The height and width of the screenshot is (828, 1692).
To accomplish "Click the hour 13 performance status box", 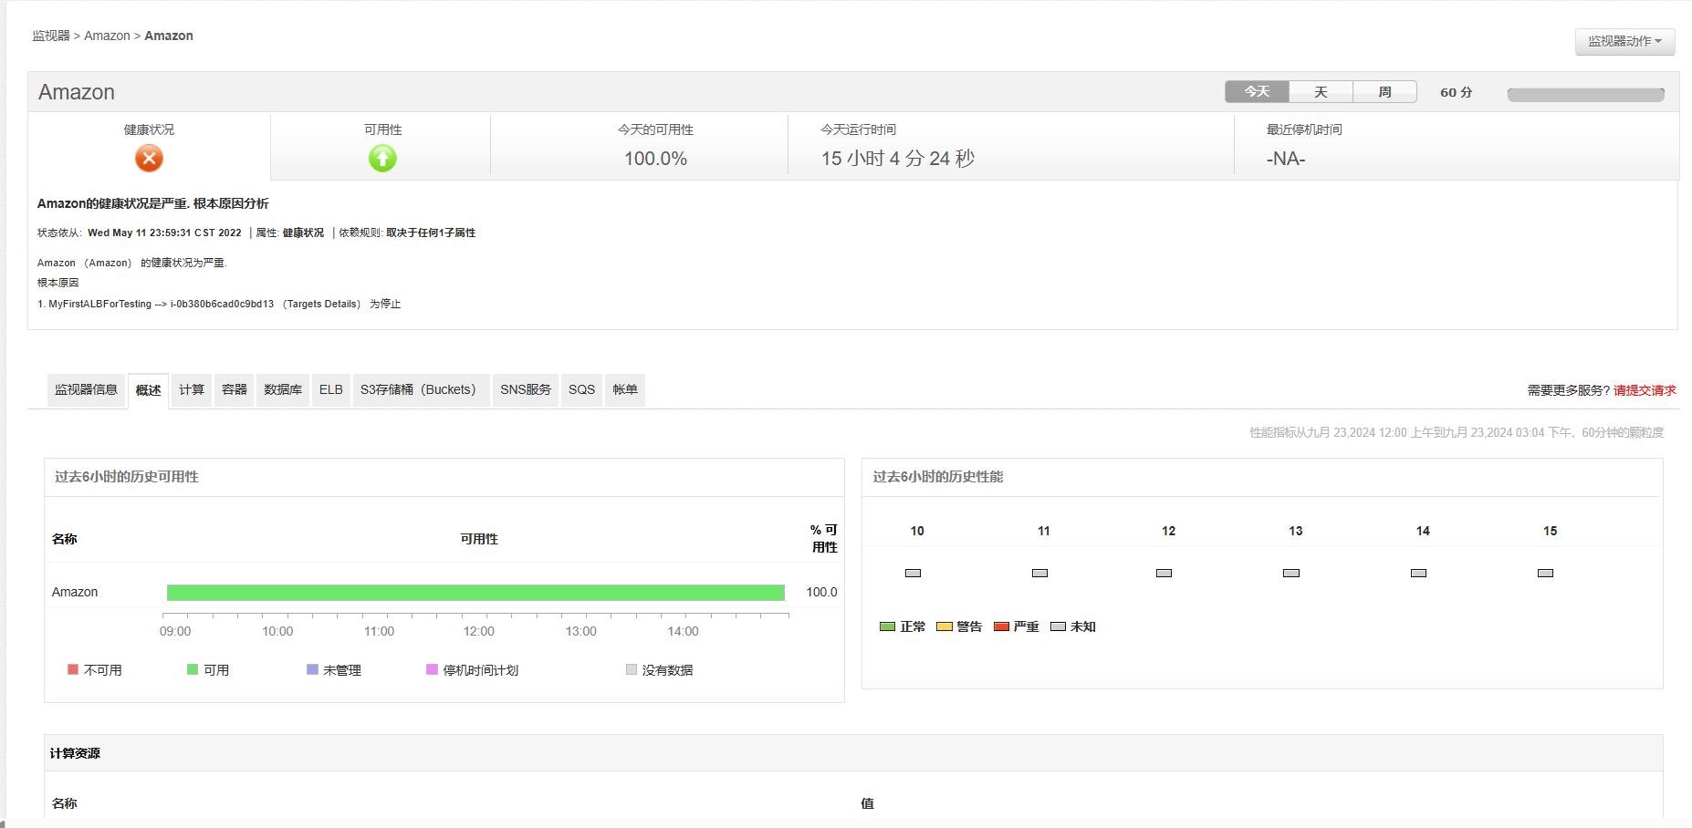I will click(1290, 573).
